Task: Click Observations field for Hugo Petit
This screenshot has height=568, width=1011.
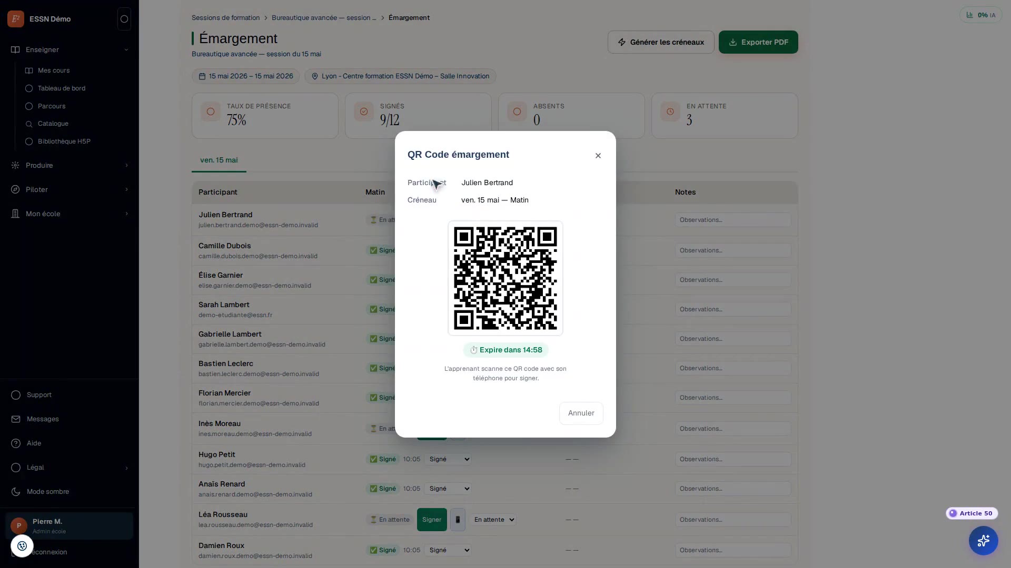Action: (733, 459)
